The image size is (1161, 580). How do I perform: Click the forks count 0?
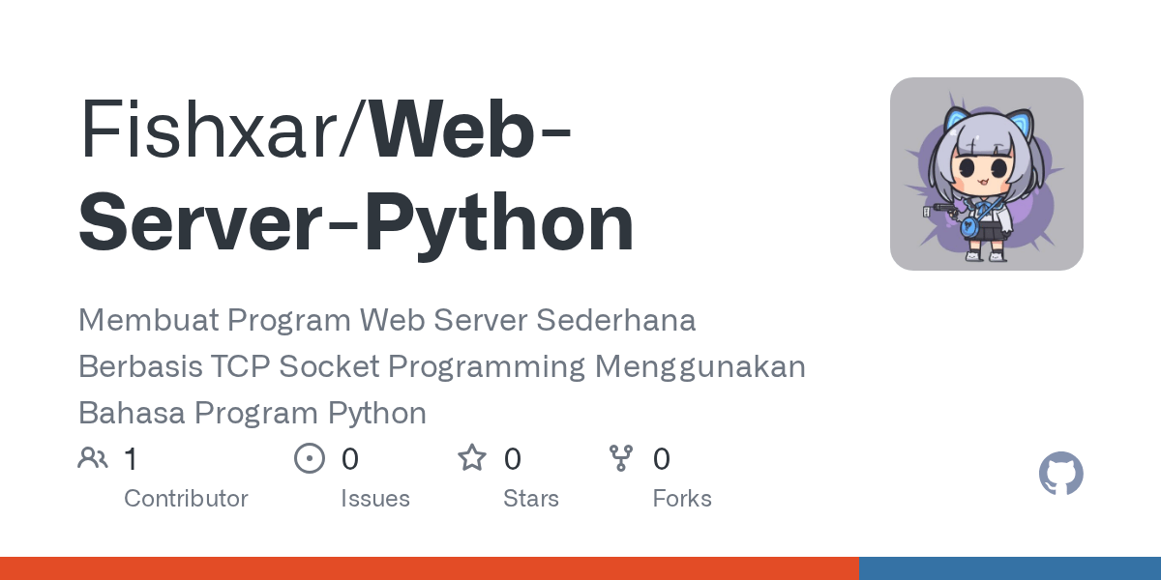[662, 459]
